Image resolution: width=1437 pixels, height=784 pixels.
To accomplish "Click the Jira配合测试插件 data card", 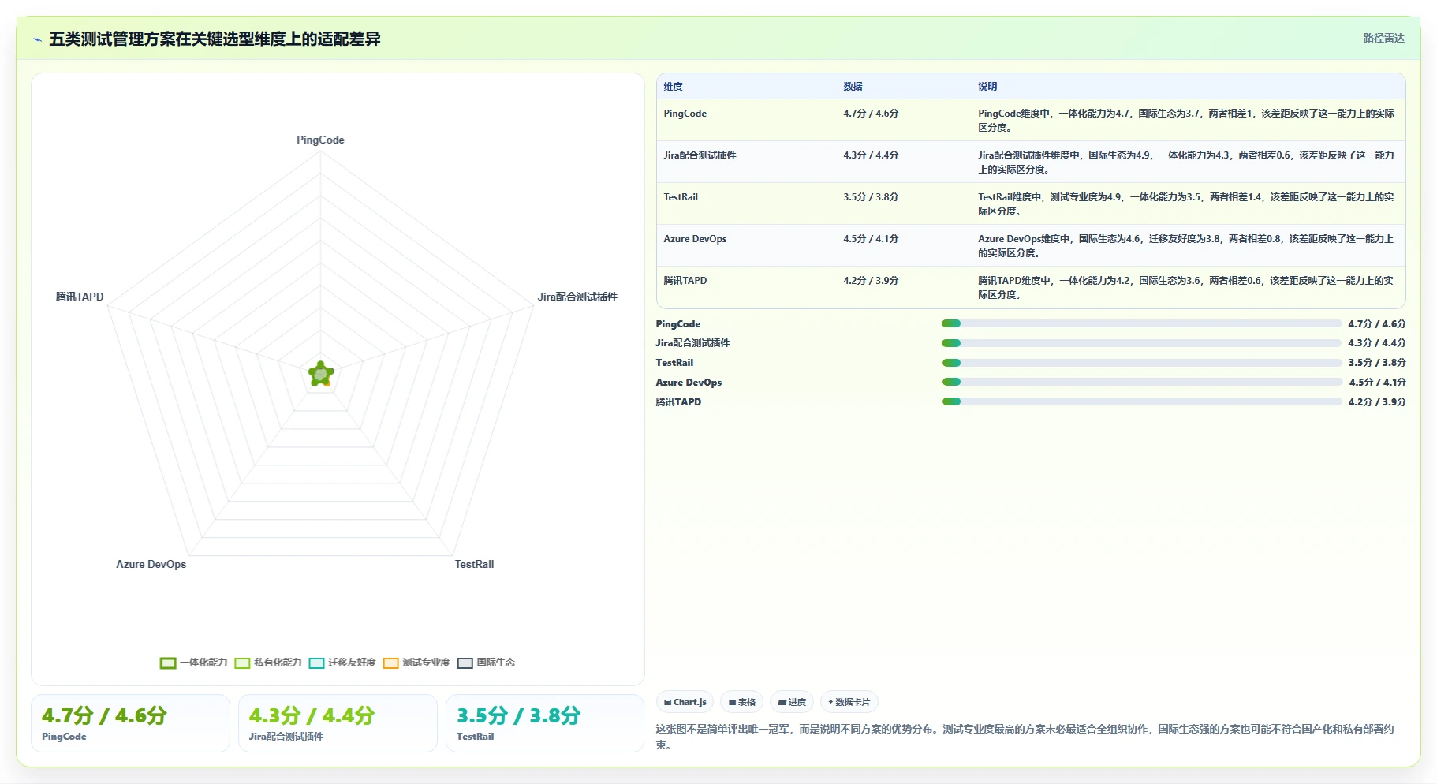I will click(338, 723).
